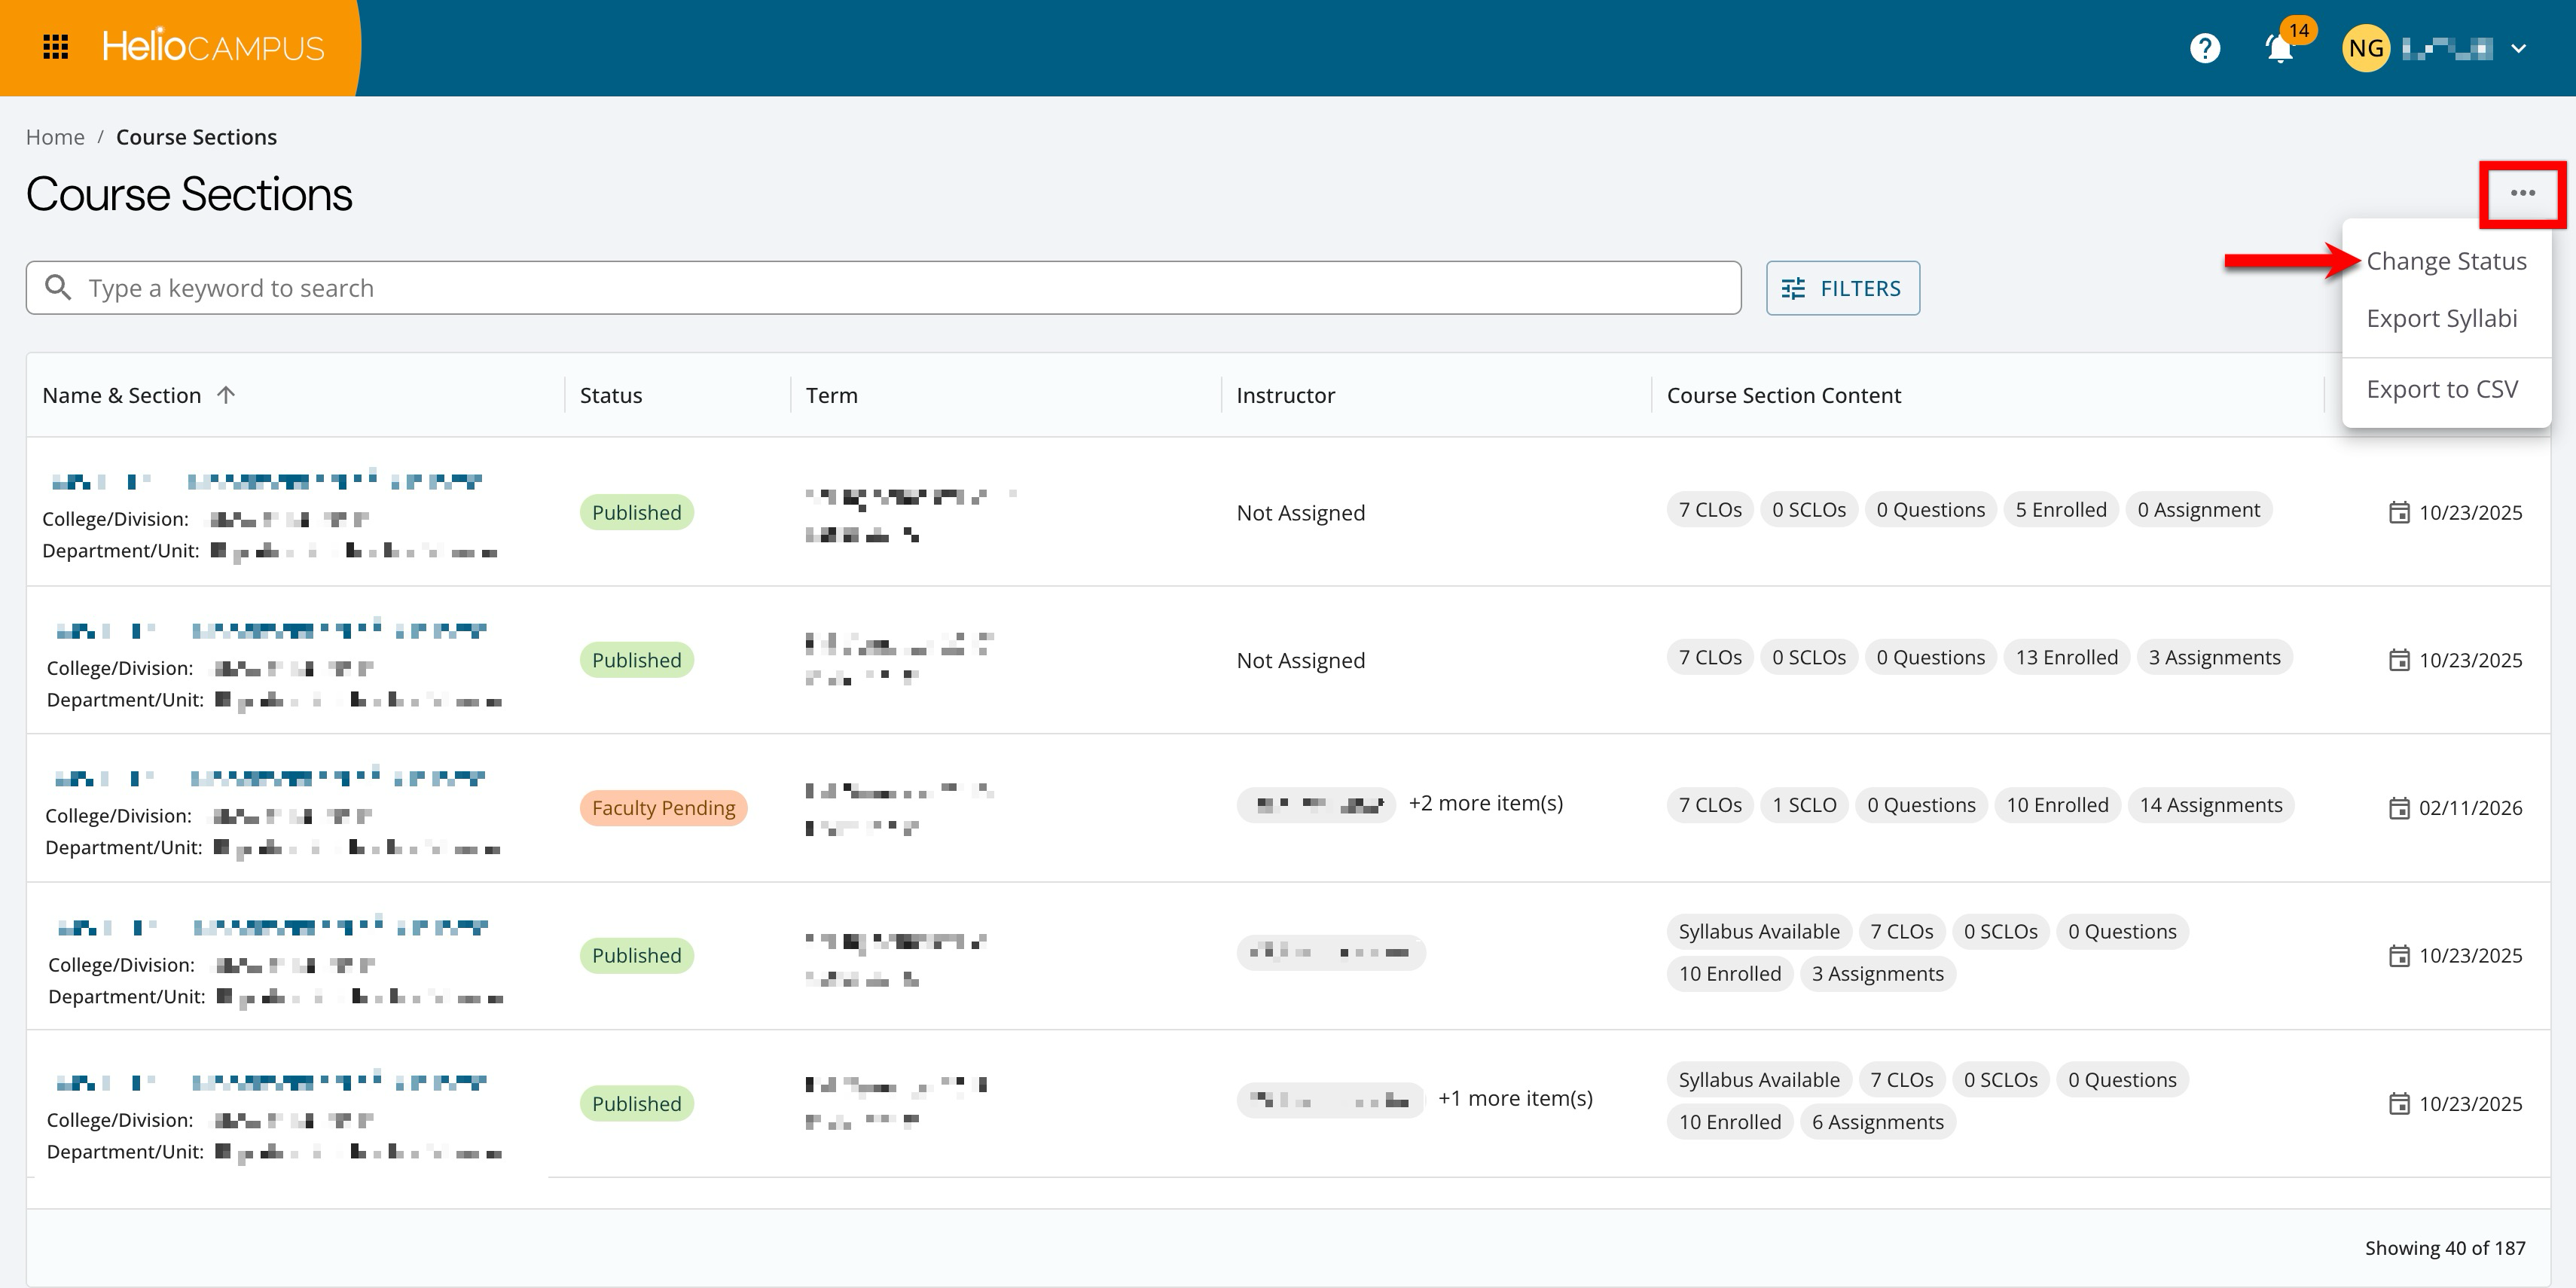Screen dimensions: 2576x1288
Task: Expand the user account dropdown chevron
Action: coord(2519,48)
